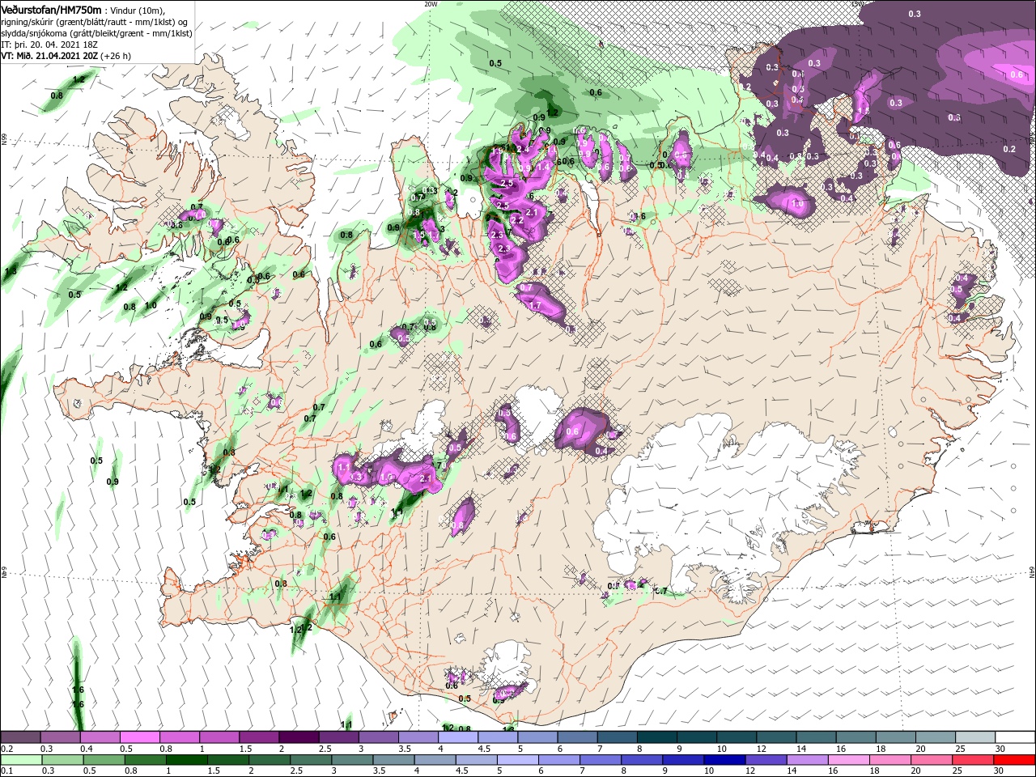Pick the 4 blue-grey rain-scale swatch
The image size is (1036, 777).
coord(435,760)
